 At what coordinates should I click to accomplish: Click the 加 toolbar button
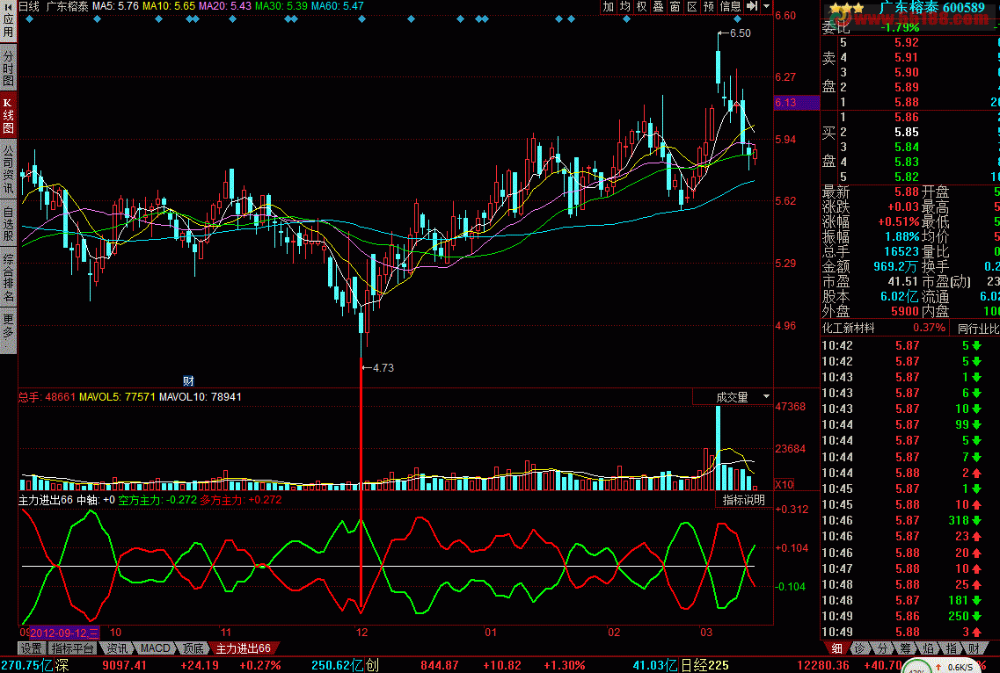(x=609, y=6)
